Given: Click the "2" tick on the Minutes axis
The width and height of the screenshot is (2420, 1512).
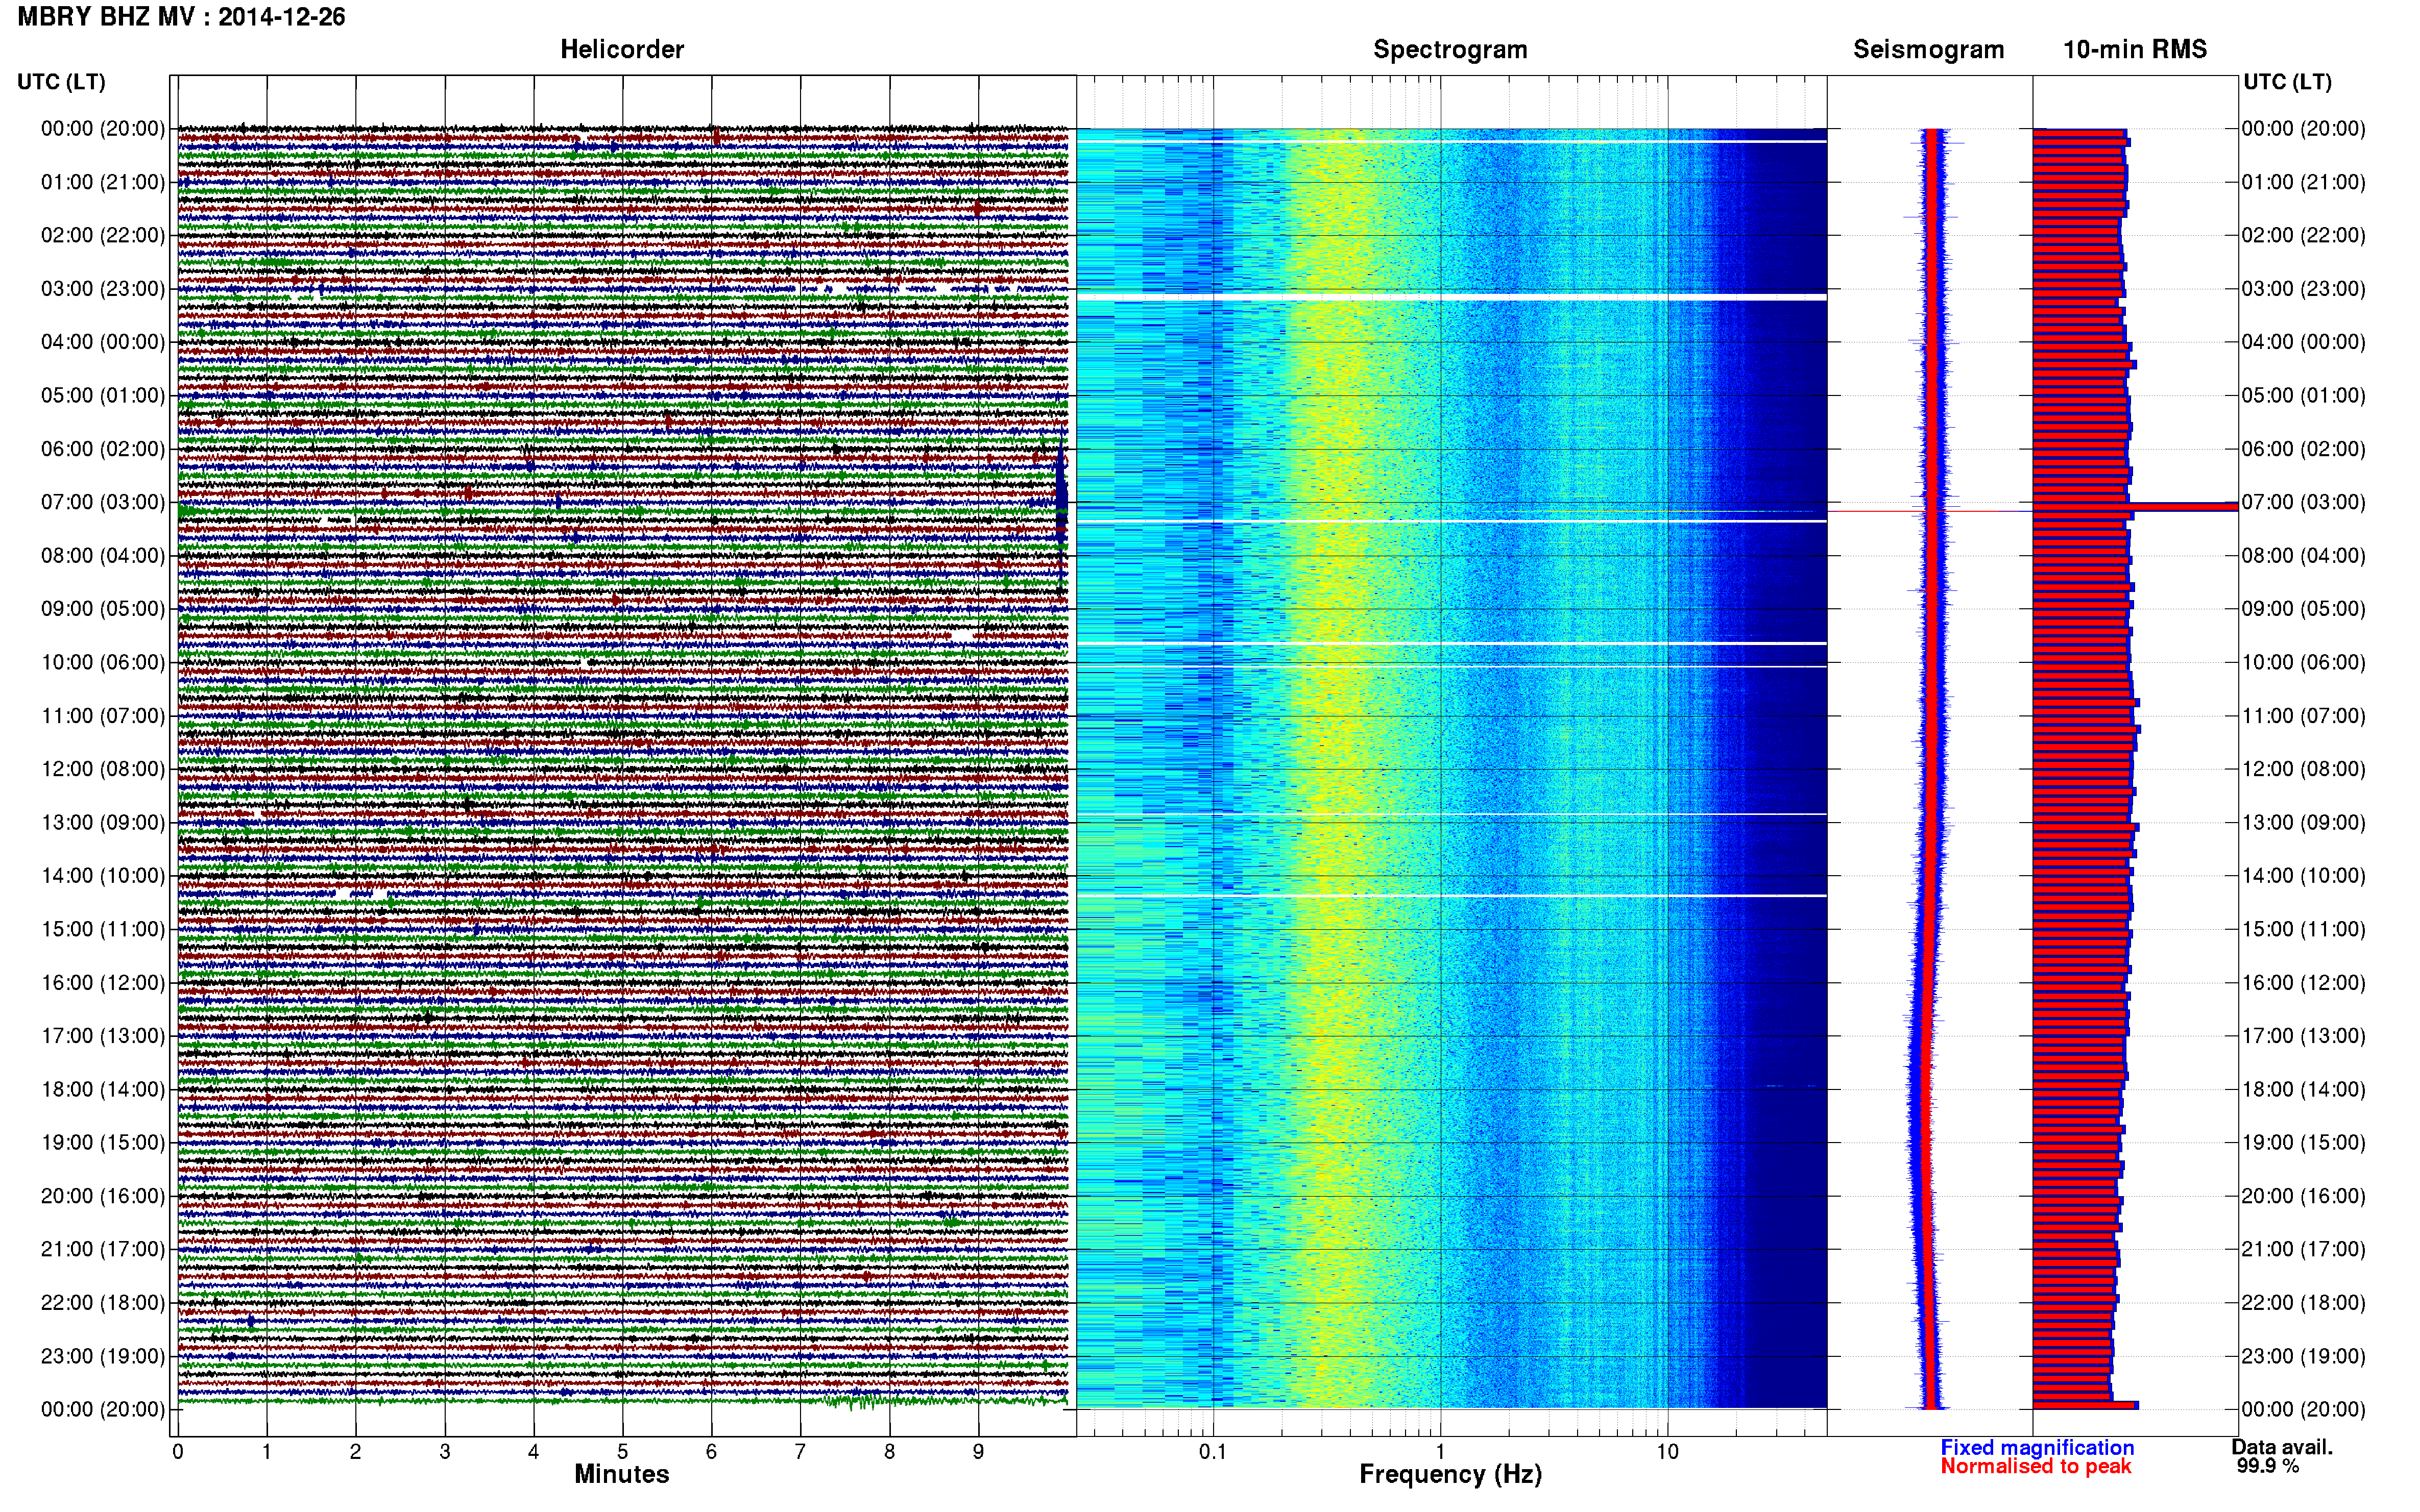Looking at the screenshot, I should 355,1452.
